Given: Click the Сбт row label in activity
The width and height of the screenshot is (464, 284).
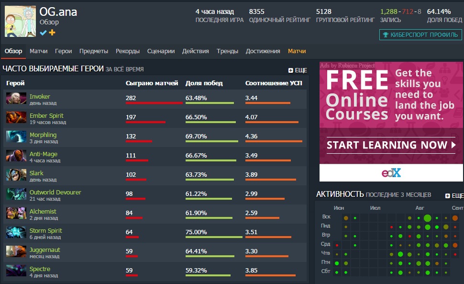Looking at the screenshot, I should point(326,271).
